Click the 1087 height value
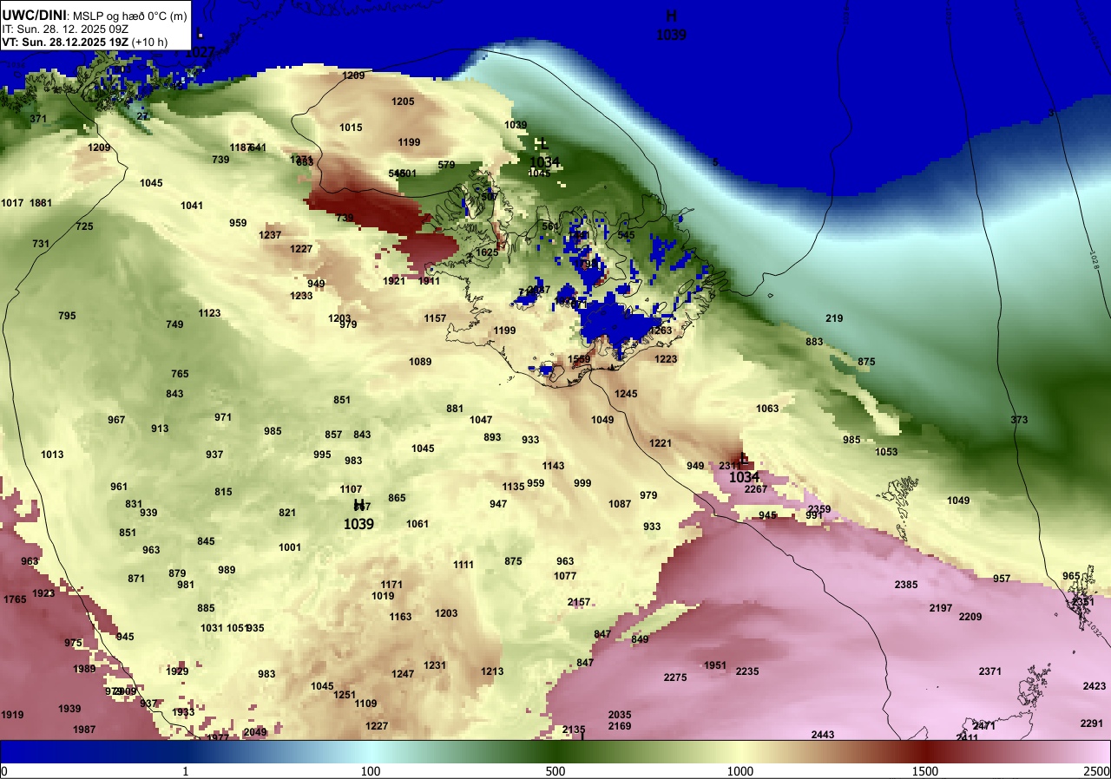Viewport: 1111px width, 779px height. click(620, 504)
